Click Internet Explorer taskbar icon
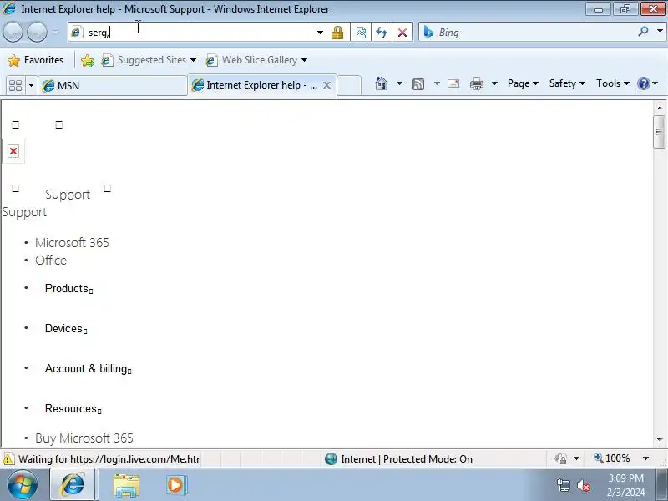 pos(73,485)
